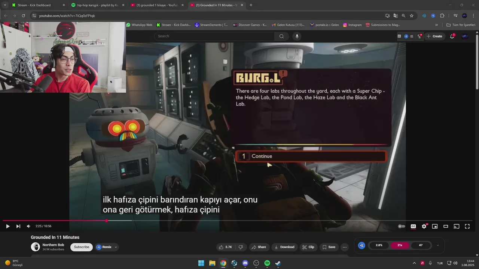Show hidden system tray icons
This screenshot has width=479, height=269.
[414, 263]
